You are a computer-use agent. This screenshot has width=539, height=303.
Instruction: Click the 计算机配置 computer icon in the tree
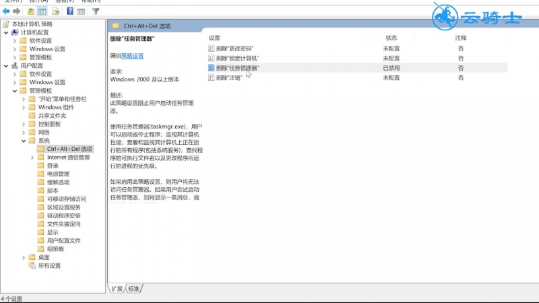coord(15,32)
